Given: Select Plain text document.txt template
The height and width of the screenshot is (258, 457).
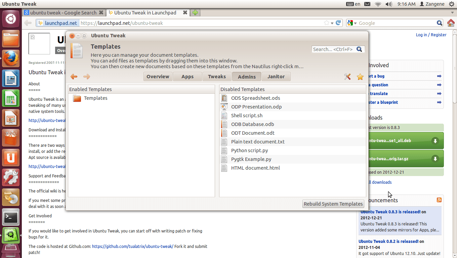Looking at the screenshot, I should coord(293,142).
